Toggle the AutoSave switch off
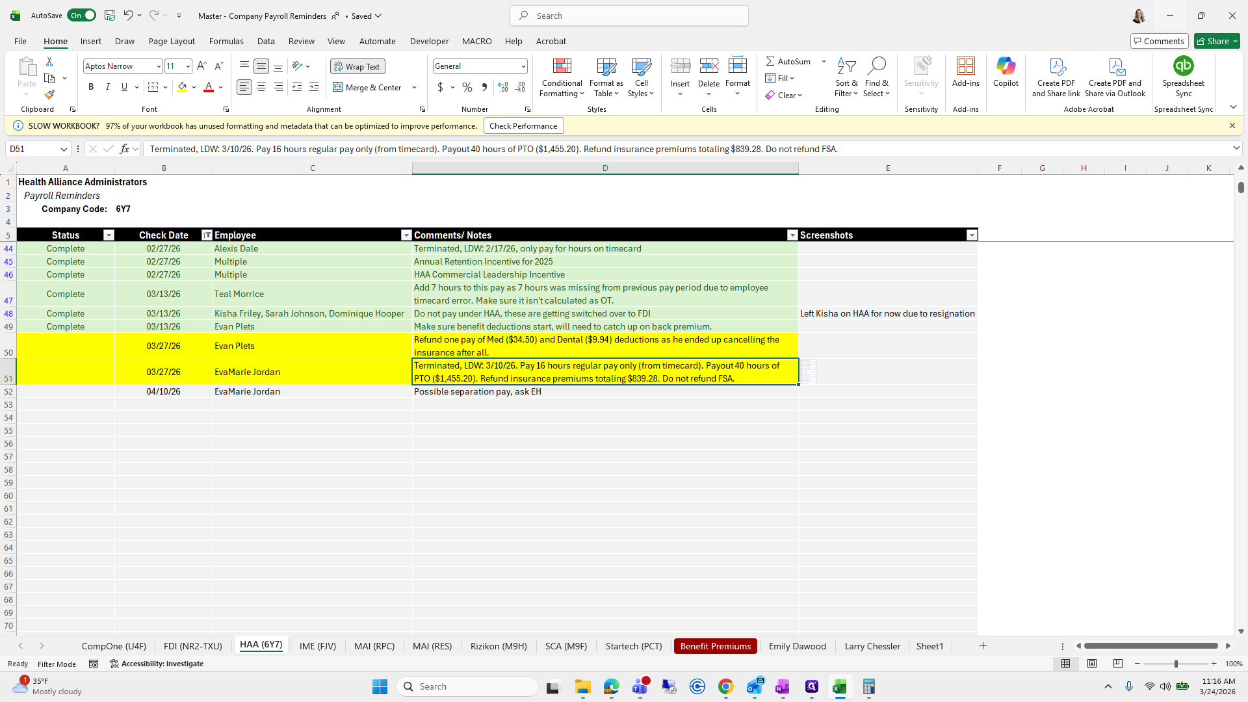Viewport: 1248px width, 702px height. click(81, 16)
